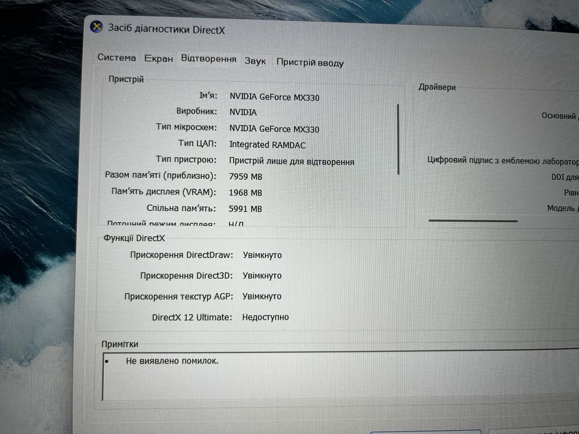Click the Пам'ять дисплея (VRAM) label

(x=164, y=192)
